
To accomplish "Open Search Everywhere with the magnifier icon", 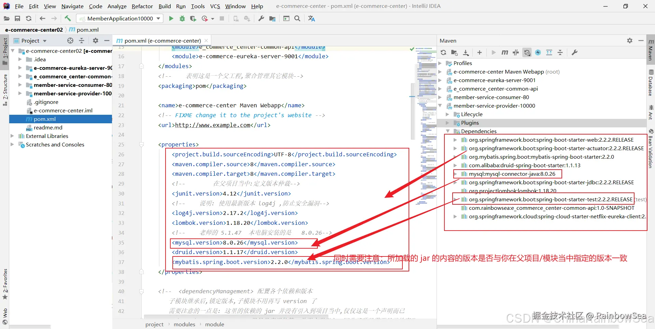I will tap(297, 18).
